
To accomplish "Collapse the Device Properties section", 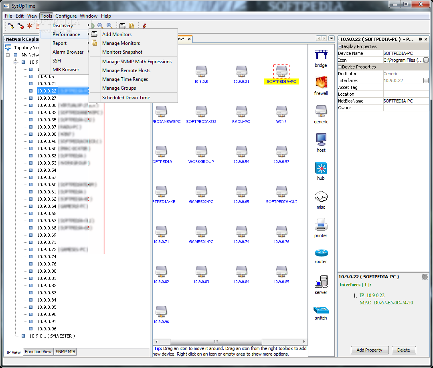I will [x=340, y=67].
